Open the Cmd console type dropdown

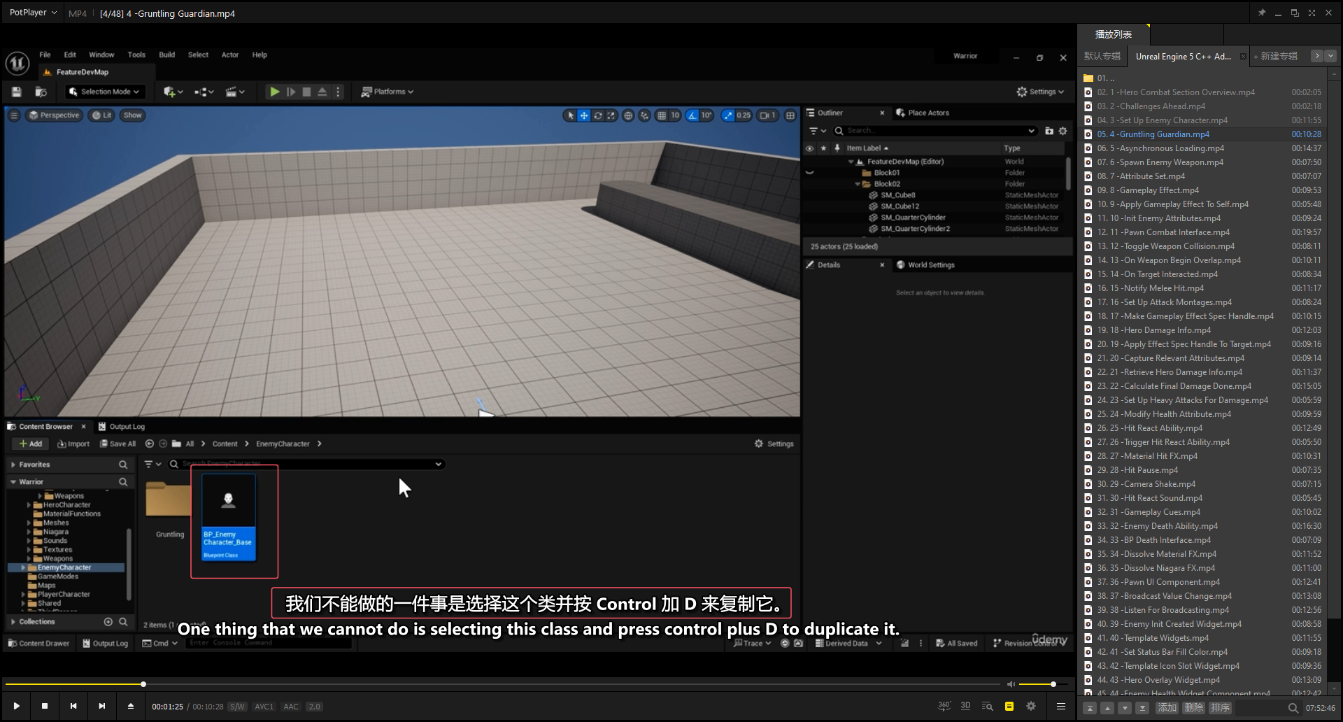coord(160,643)
